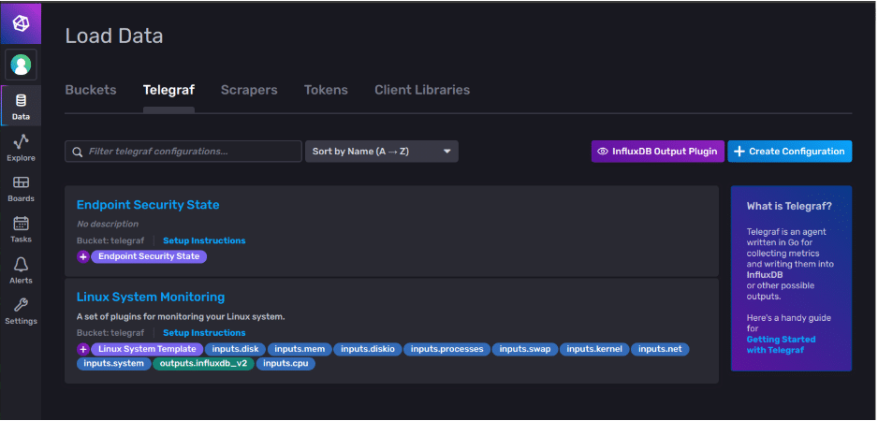Switch to the Scrapers tab
The width and height of the screenshot is (878, 421).
[249, 90]
